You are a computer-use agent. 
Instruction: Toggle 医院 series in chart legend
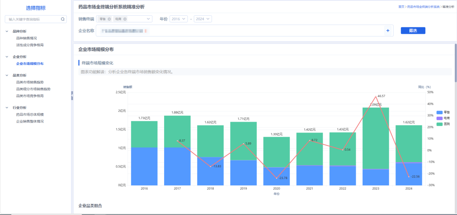(443, 124)
